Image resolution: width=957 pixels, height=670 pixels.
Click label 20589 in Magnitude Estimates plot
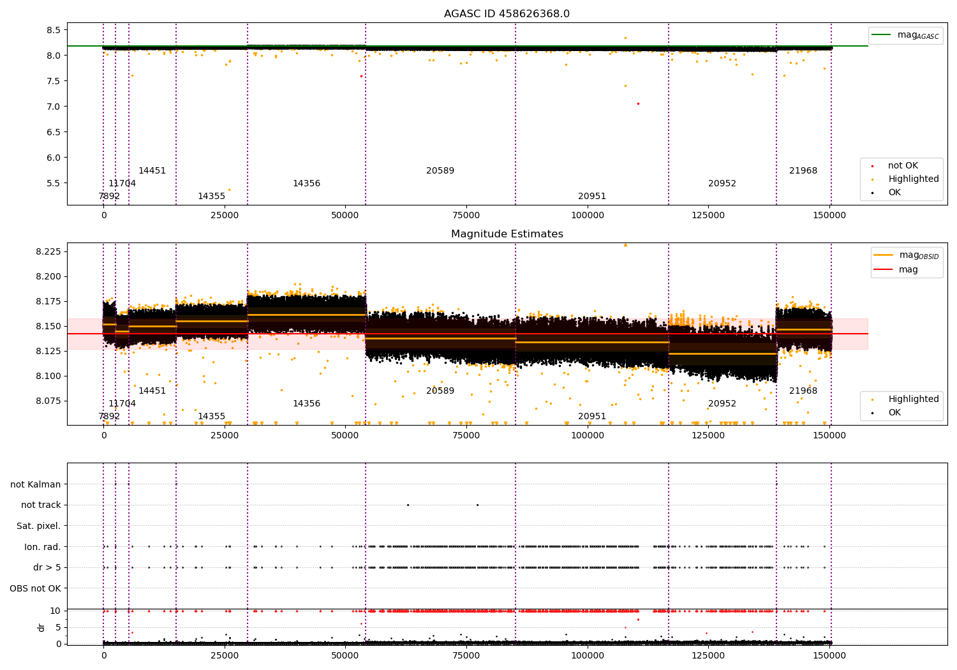pos(440,391)
